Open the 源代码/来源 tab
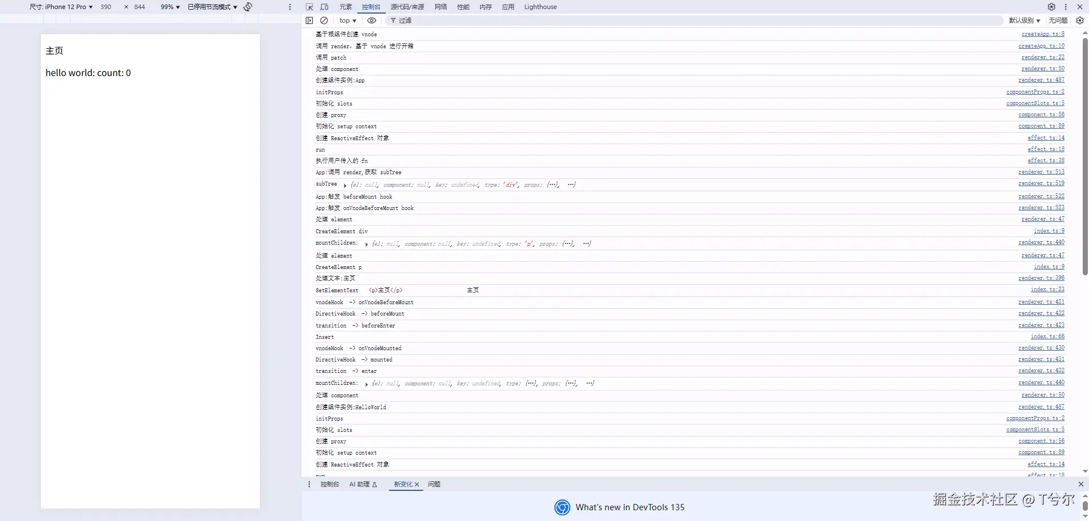The width and height of the screenshot is (1089, 521). pos(407,7)
